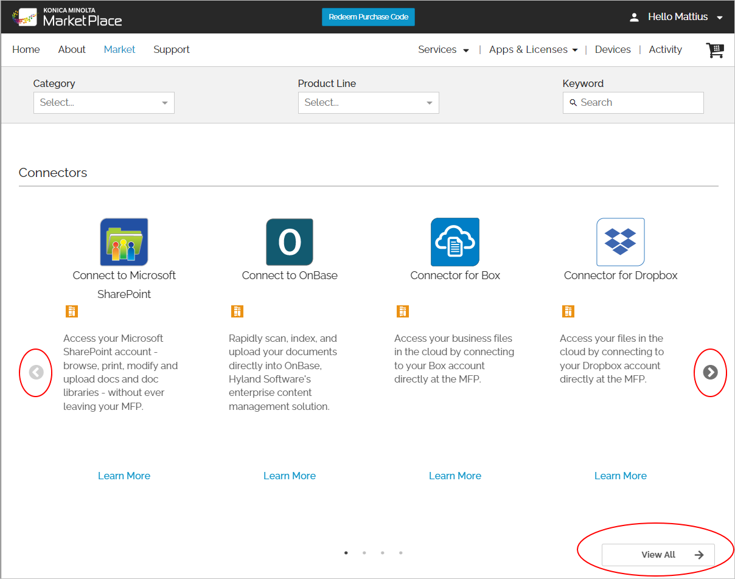Go to previous carousel slide arrow
Viewport: 735px width, 579px height.
[37, 372]
